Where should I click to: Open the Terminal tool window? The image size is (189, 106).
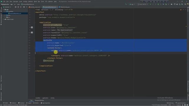21,103
